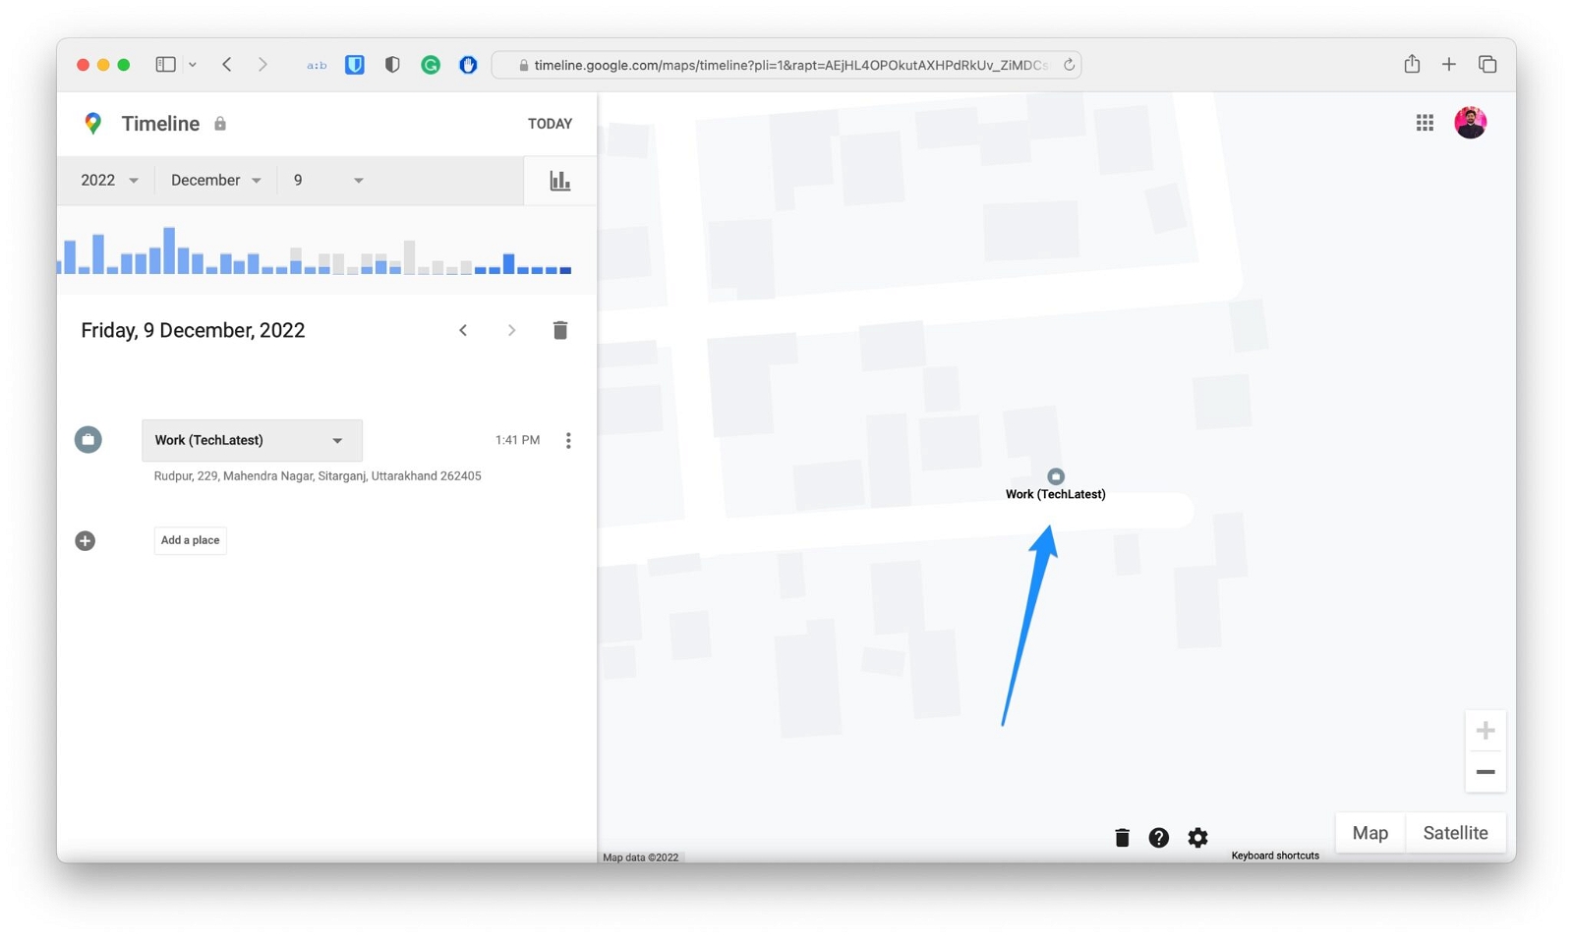The width and height of the screenshot is (1573, 938).
Task: Open the day 9 dropdown
Action: tap(328, 180)
